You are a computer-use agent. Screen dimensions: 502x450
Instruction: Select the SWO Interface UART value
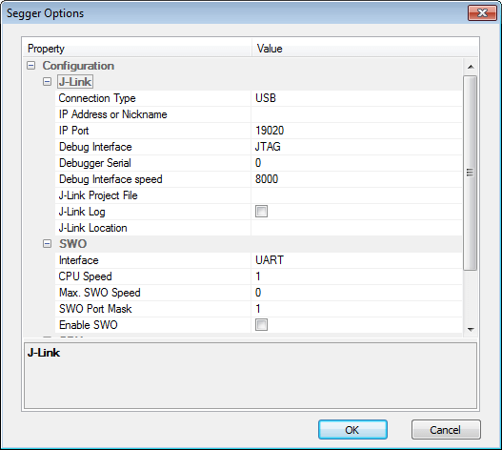tap(356, 260)
